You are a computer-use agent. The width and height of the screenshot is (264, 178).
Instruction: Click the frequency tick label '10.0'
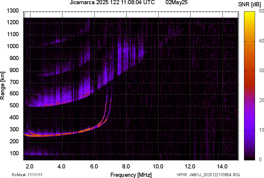point(158,167)
